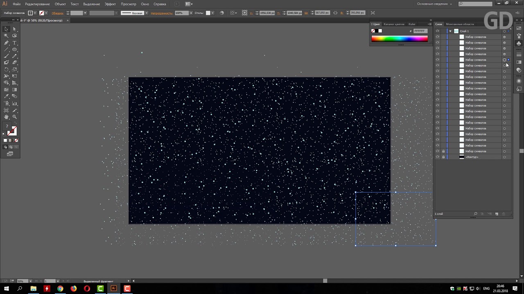Open the Окно menu

coord(145,4)
